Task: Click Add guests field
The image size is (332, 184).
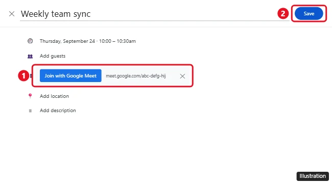Action: (x=53, y=56)
